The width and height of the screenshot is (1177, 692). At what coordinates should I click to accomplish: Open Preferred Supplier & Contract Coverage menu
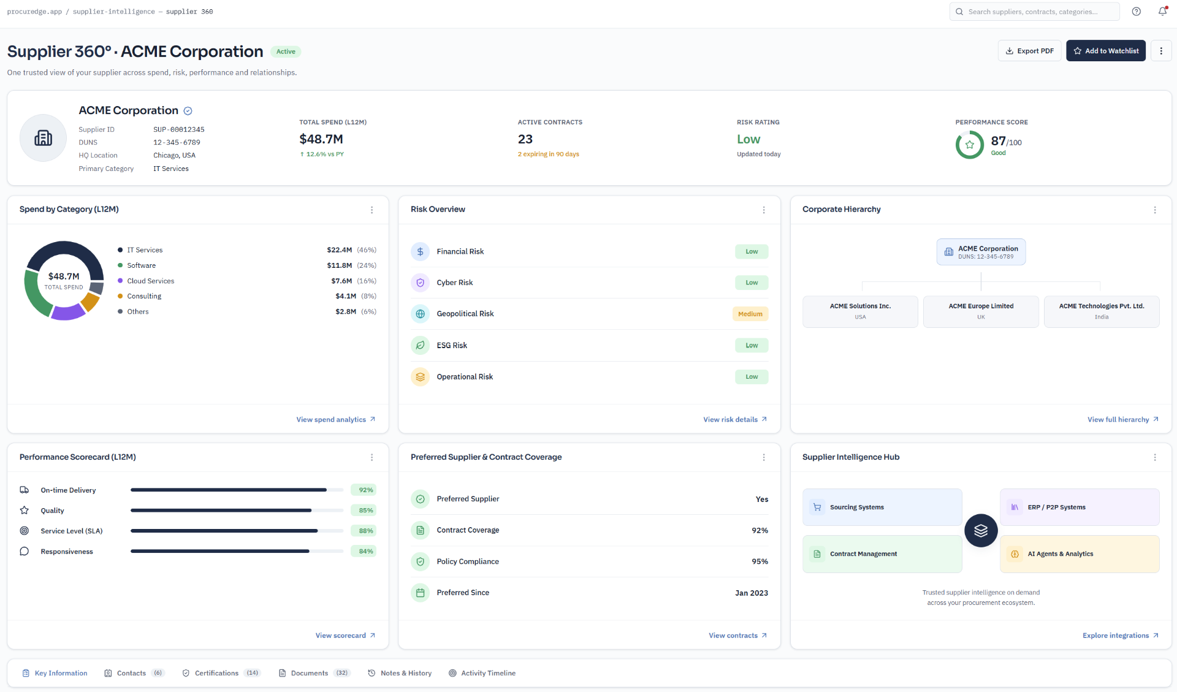(x=763, y=457)
